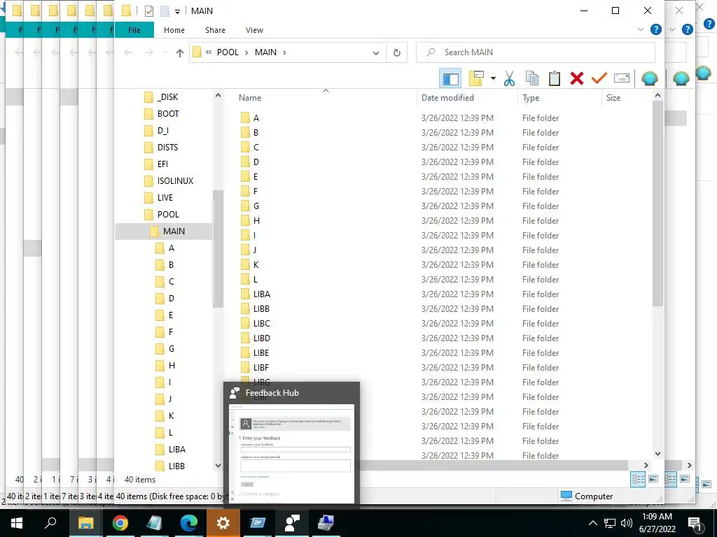Image resolution: width=717 pixels, height=537 pixels.
Task: Open taskbar Search magnifier
Action: pyautogui.click(x=50, y=523)
